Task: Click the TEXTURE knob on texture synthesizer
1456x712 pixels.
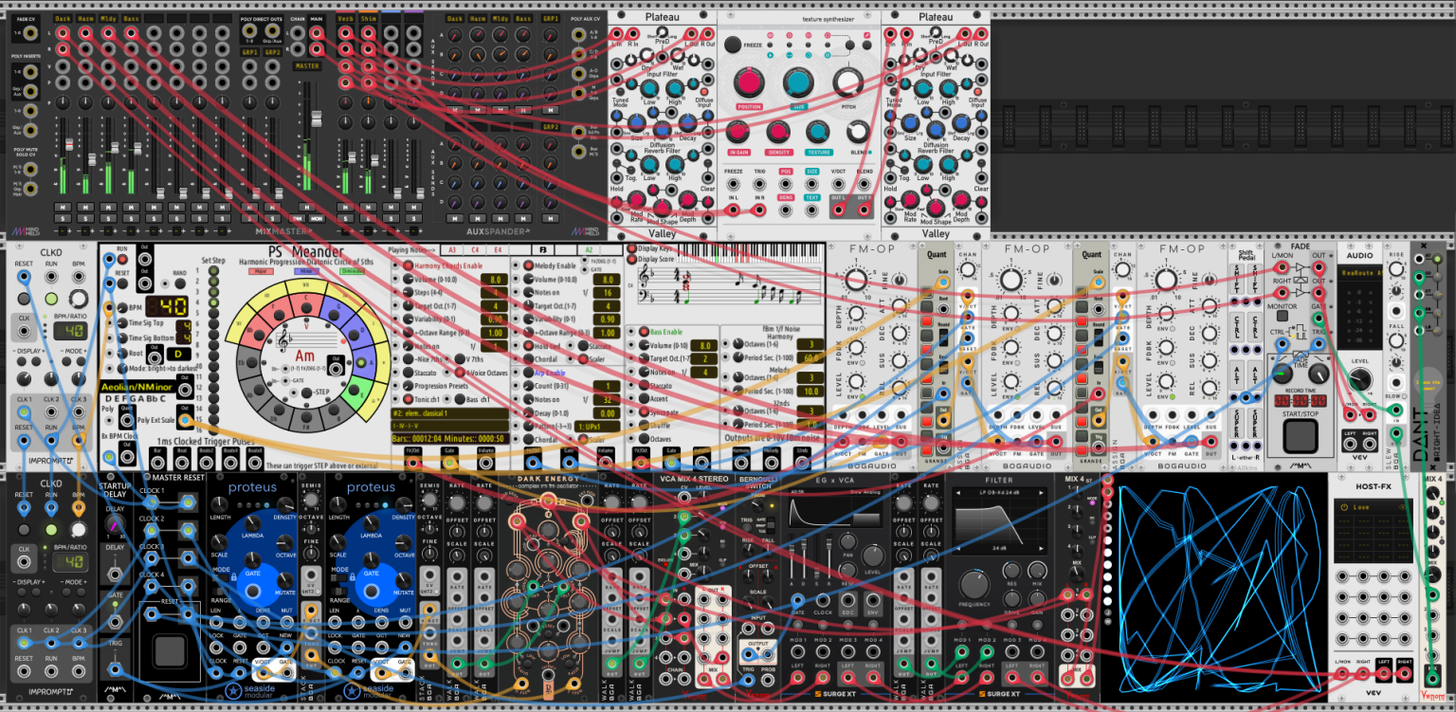Action: [817, 132]
